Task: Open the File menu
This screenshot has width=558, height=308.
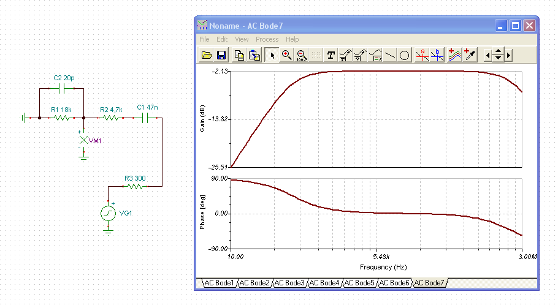Action: click(x=204, y=39)
